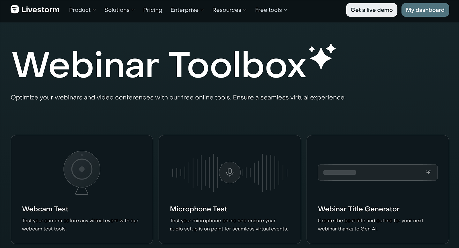Image resolution: width=459 pixels, height=248 pixels.
Task: Open the Product menu item
Action: pyautogui.click(x=80, y=10)
